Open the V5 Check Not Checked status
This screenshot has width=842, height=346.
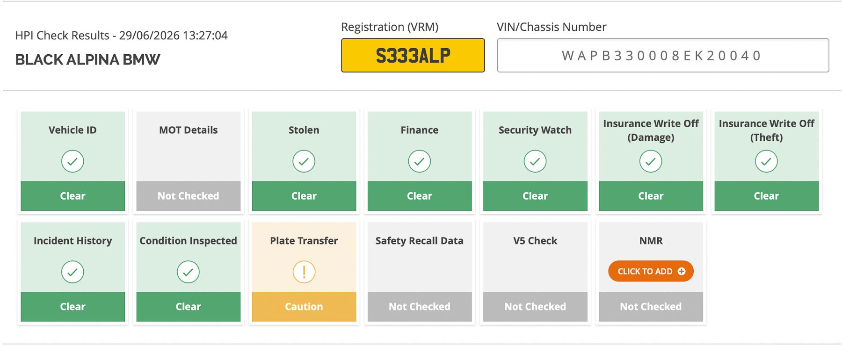535,307
